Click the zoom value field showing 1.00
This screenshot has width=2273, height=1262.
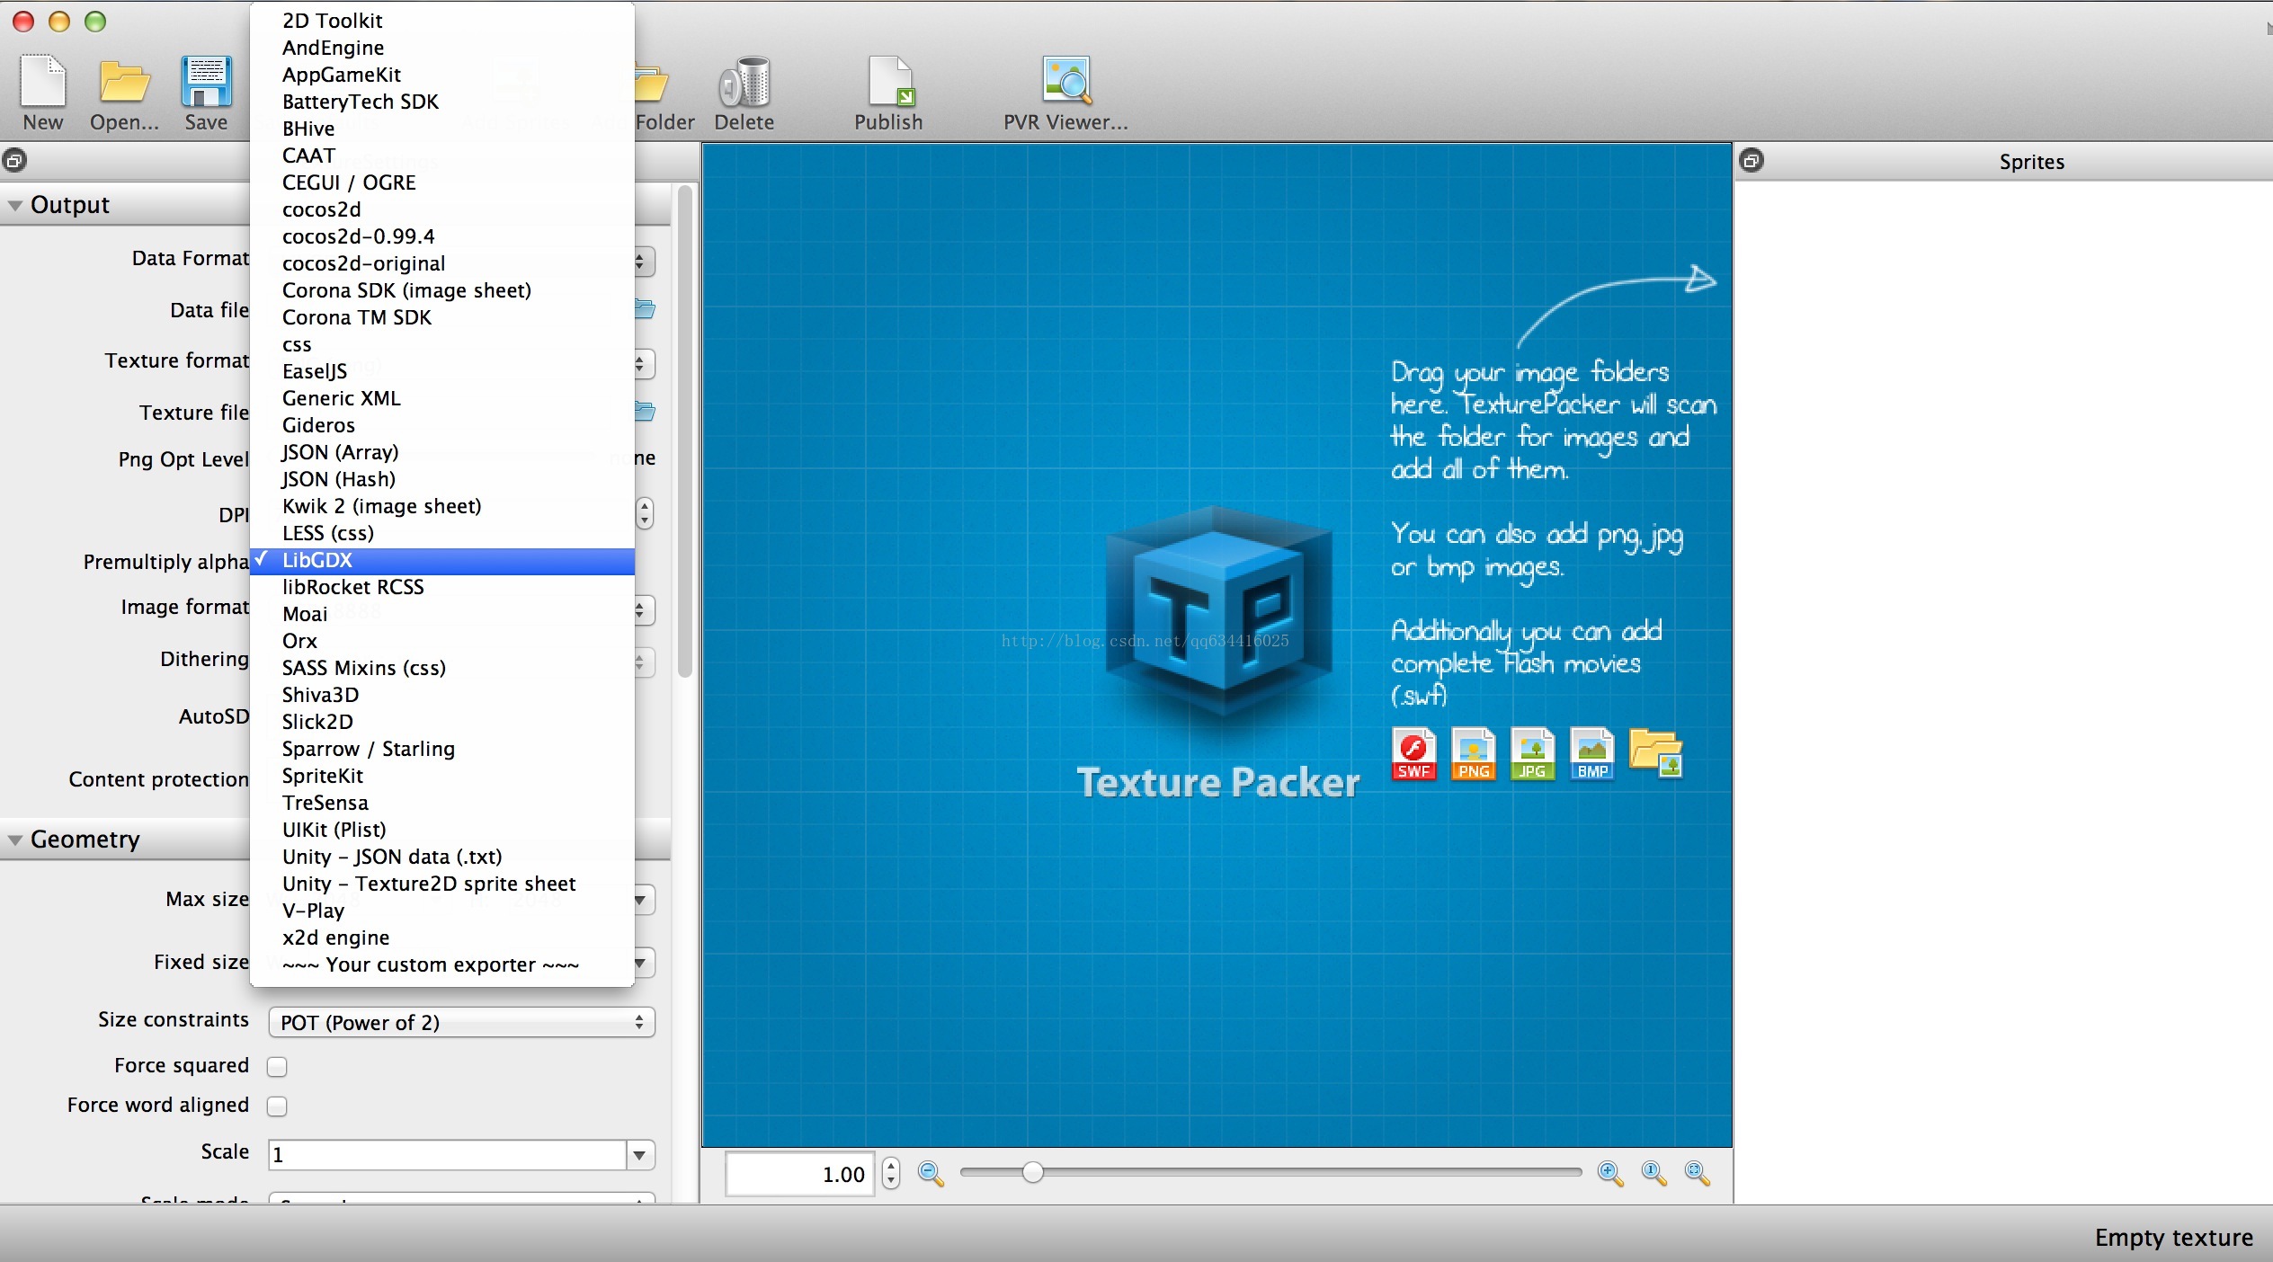800,1174
